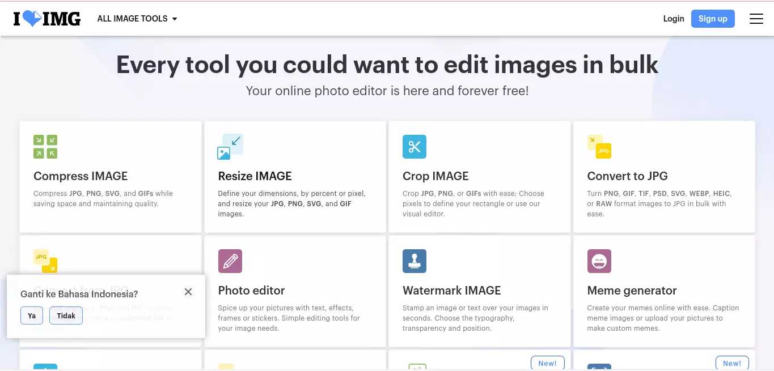This screenshot has height=371, width=774.
Task: Expand the ALL IMAGE TOOLS dropdown
Action: pos(137,19)
